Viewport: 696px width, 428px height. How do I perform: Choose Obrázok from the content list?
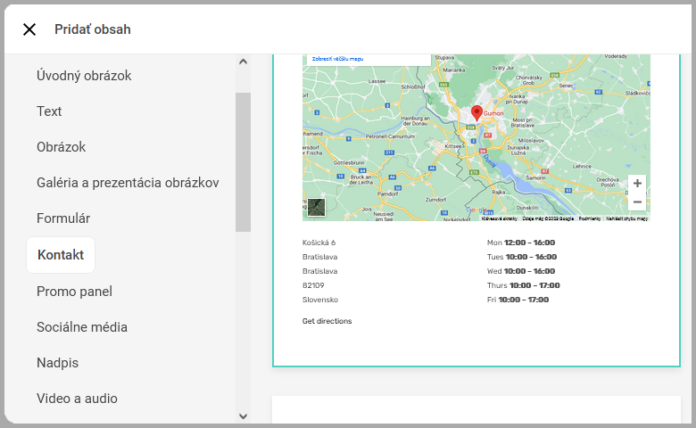[x=61, y=147]
